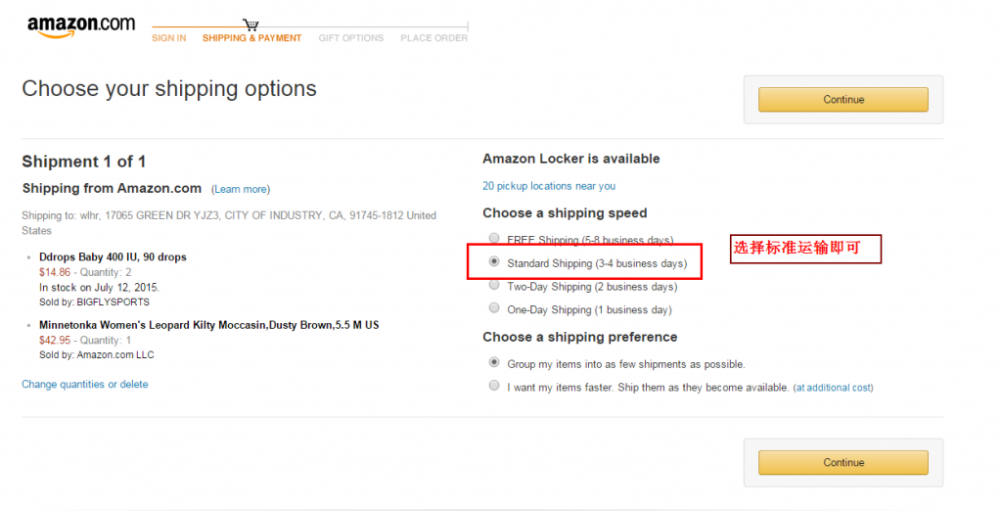The height and width of the screenshot is (511, 1002).
Task: Go to the PLACE ORDER step
Action: click(x=433, y=38)
